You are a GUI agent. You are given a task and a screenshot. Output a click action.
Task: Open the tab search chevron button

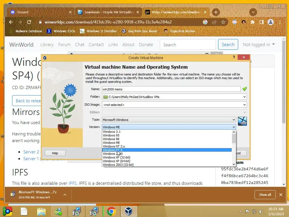coord(253,12)
